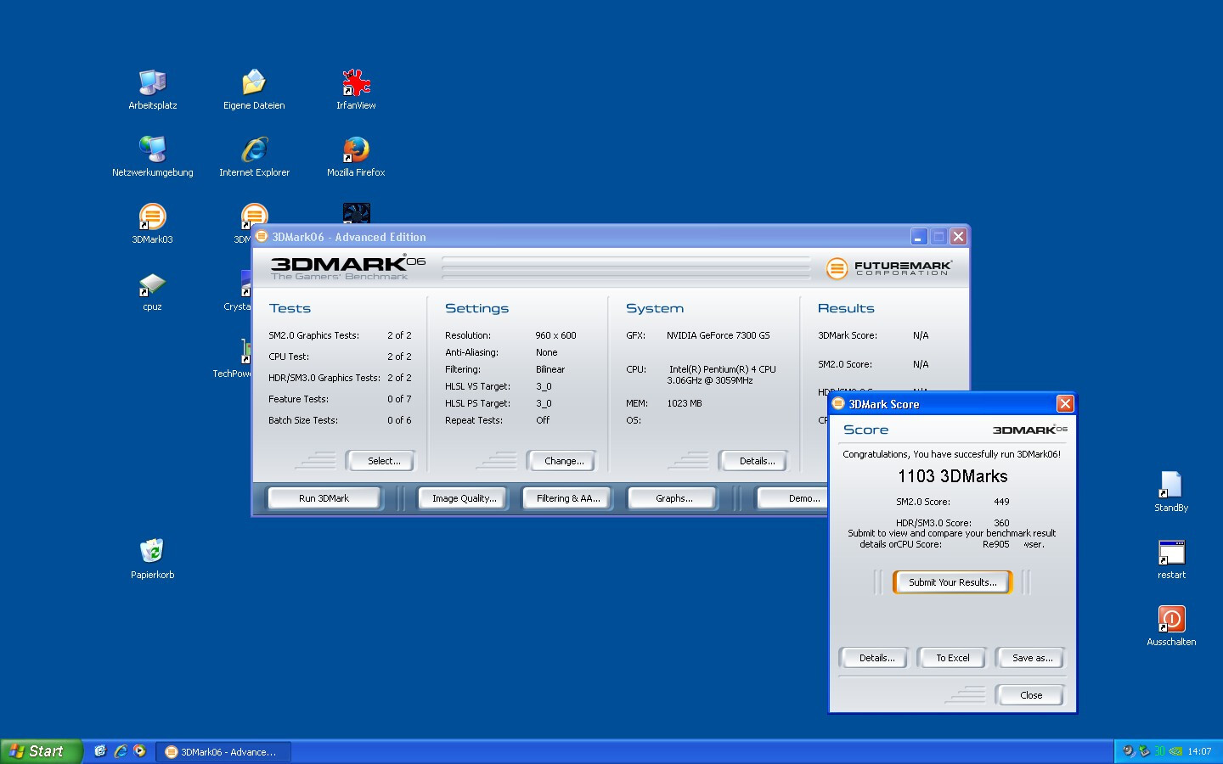Click the Close button in score dialog
The height and width of the screenshot is (764, 1223).
pyautogui.click(x=1030, y=695)
